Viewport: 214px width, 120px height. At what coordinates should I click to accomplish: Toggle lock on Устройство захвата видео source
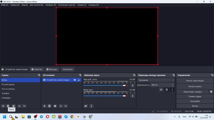tap(79, 80)
